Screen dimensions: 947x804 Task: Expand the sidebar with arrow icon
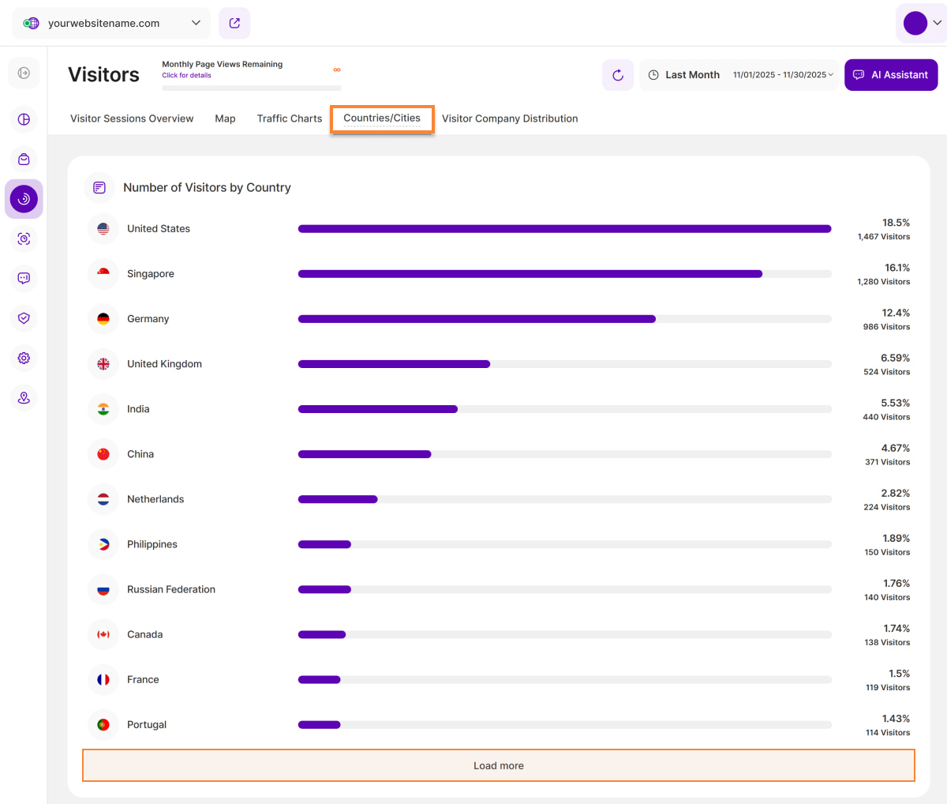[x=24, y=73]
